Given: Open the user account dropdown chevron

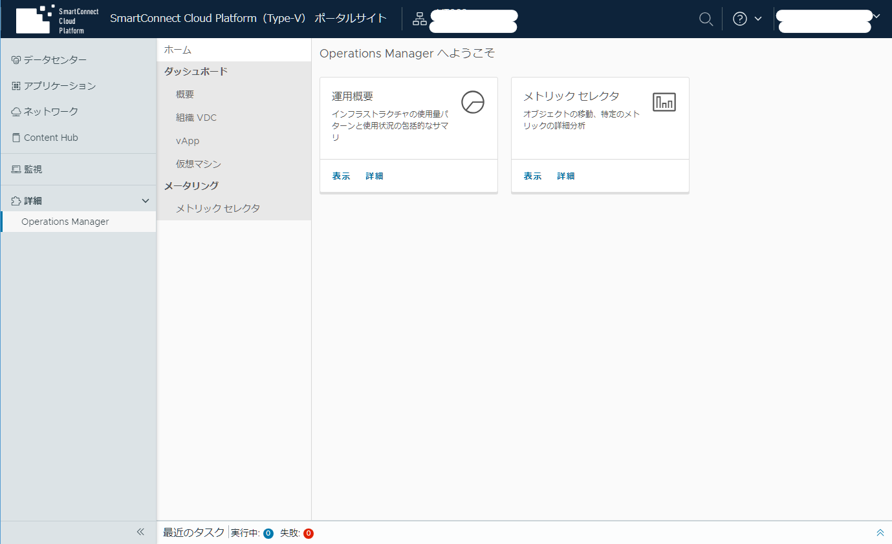Looking at the screenshot, I should (876, 16).
